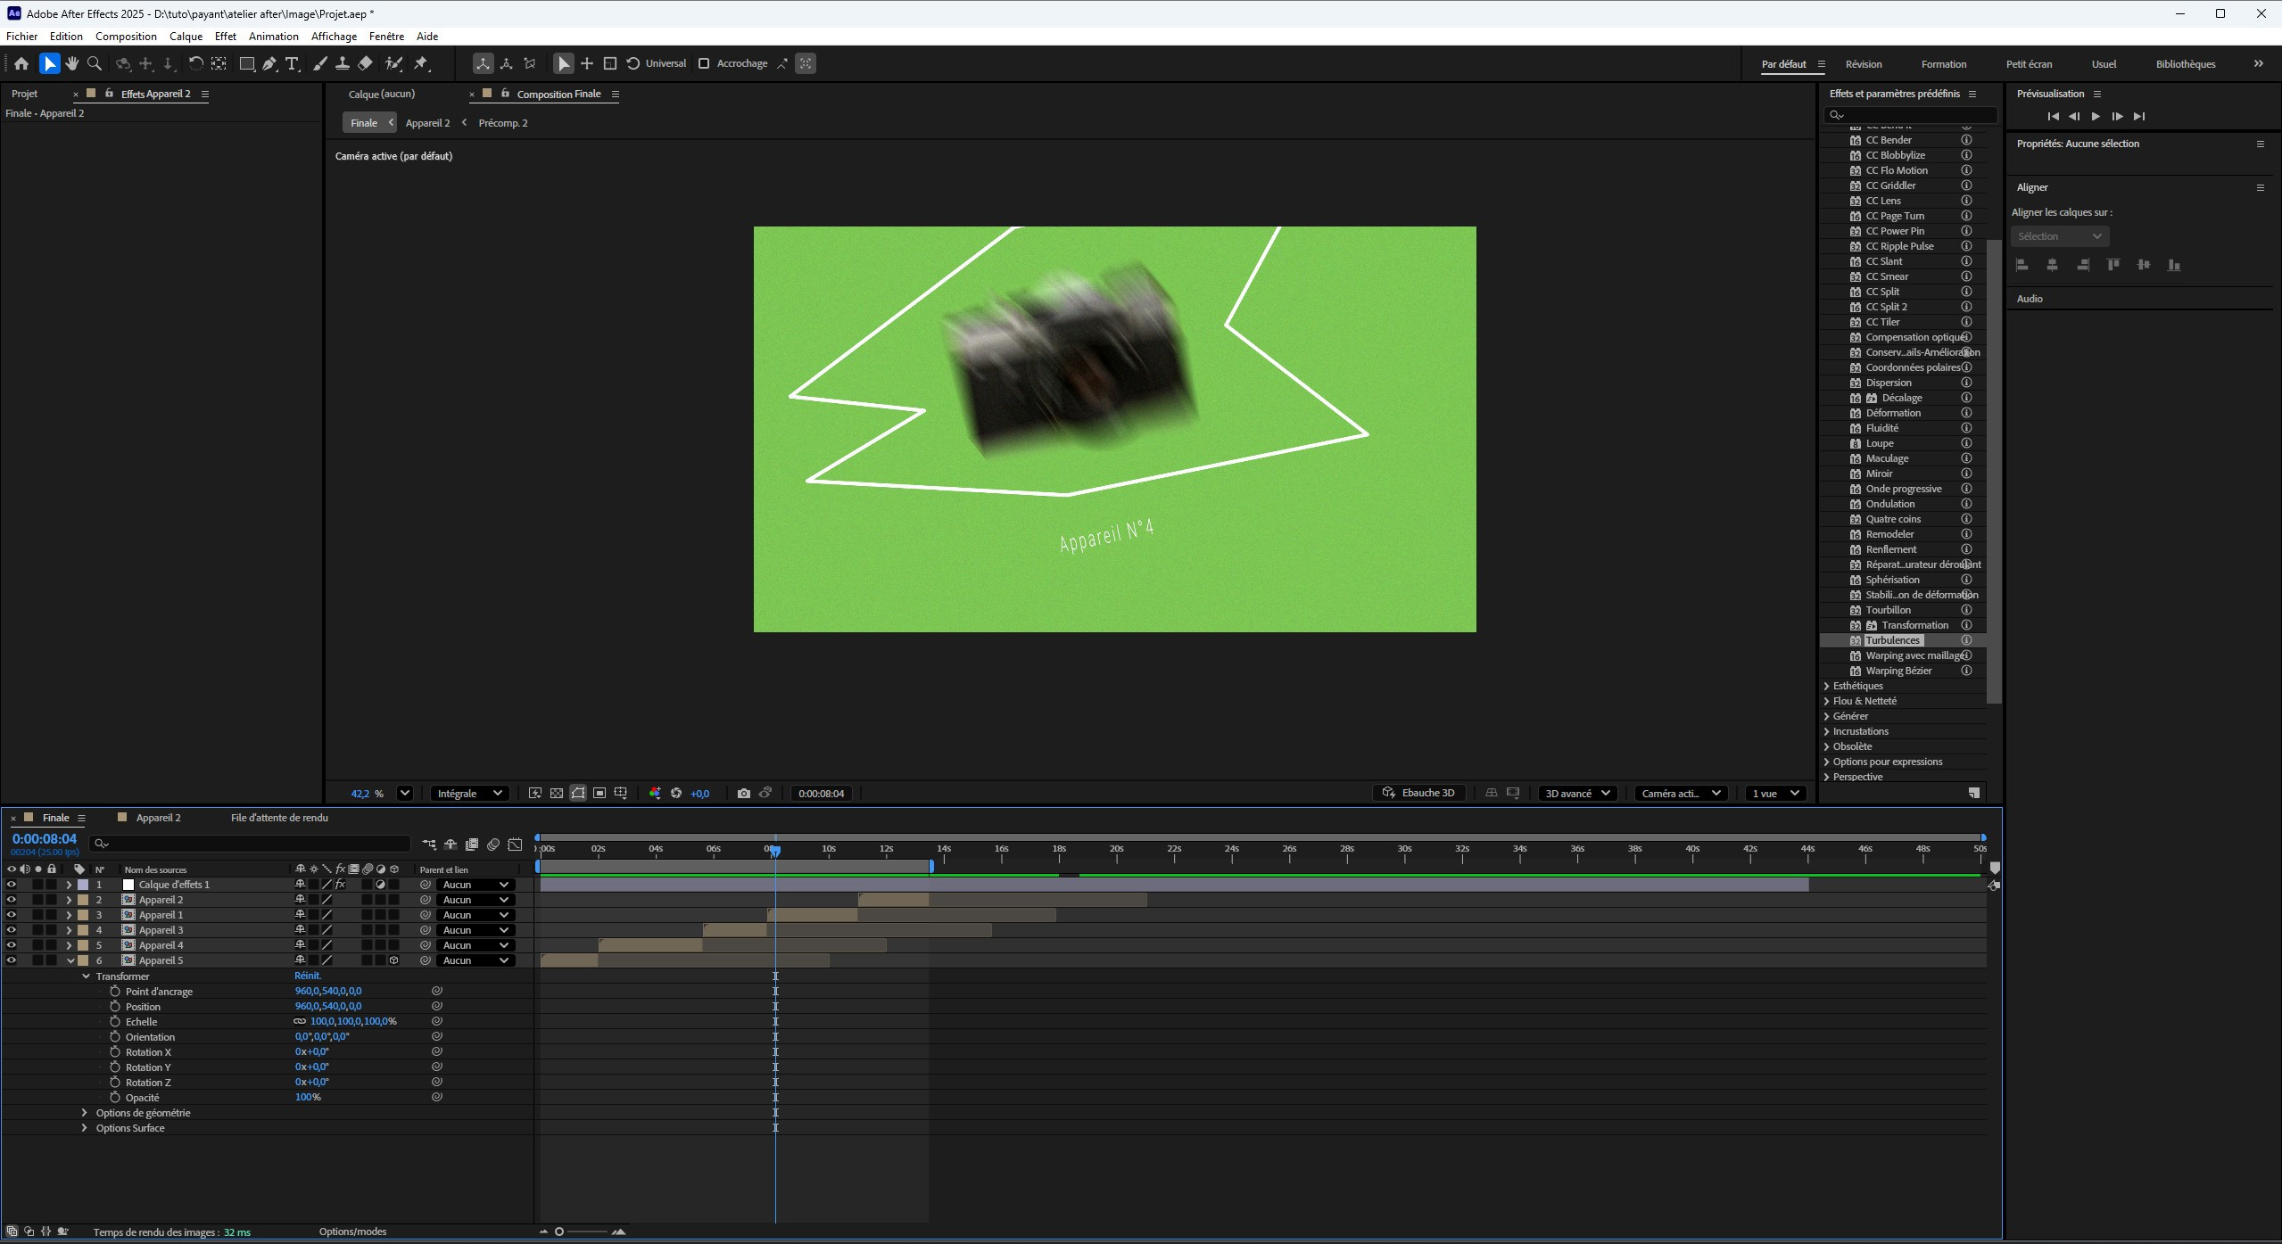This screenshot has width=2282, height=1244.
Task: Open the Intégrale resolution dropdown
Action: click(469, 793)
